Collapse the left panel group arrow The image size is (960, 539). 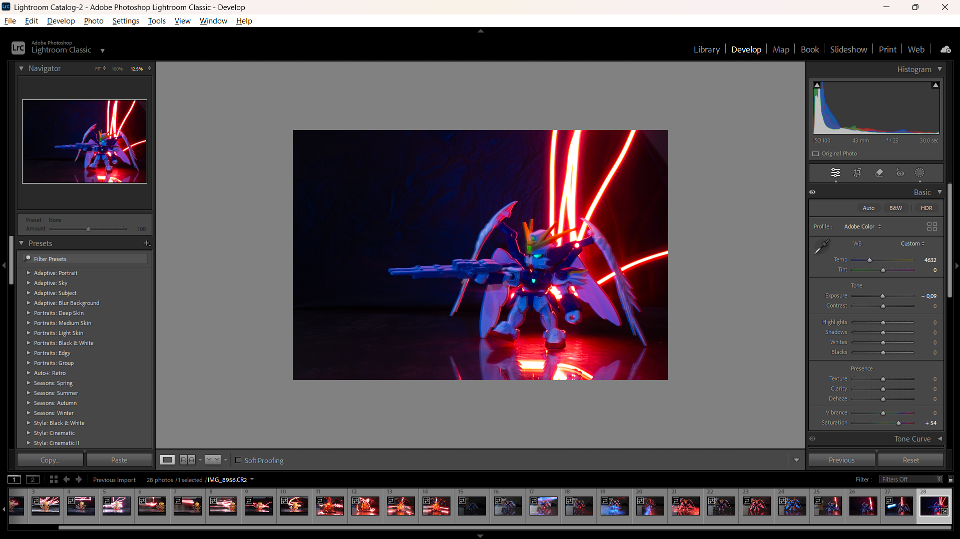pos(4,265)
